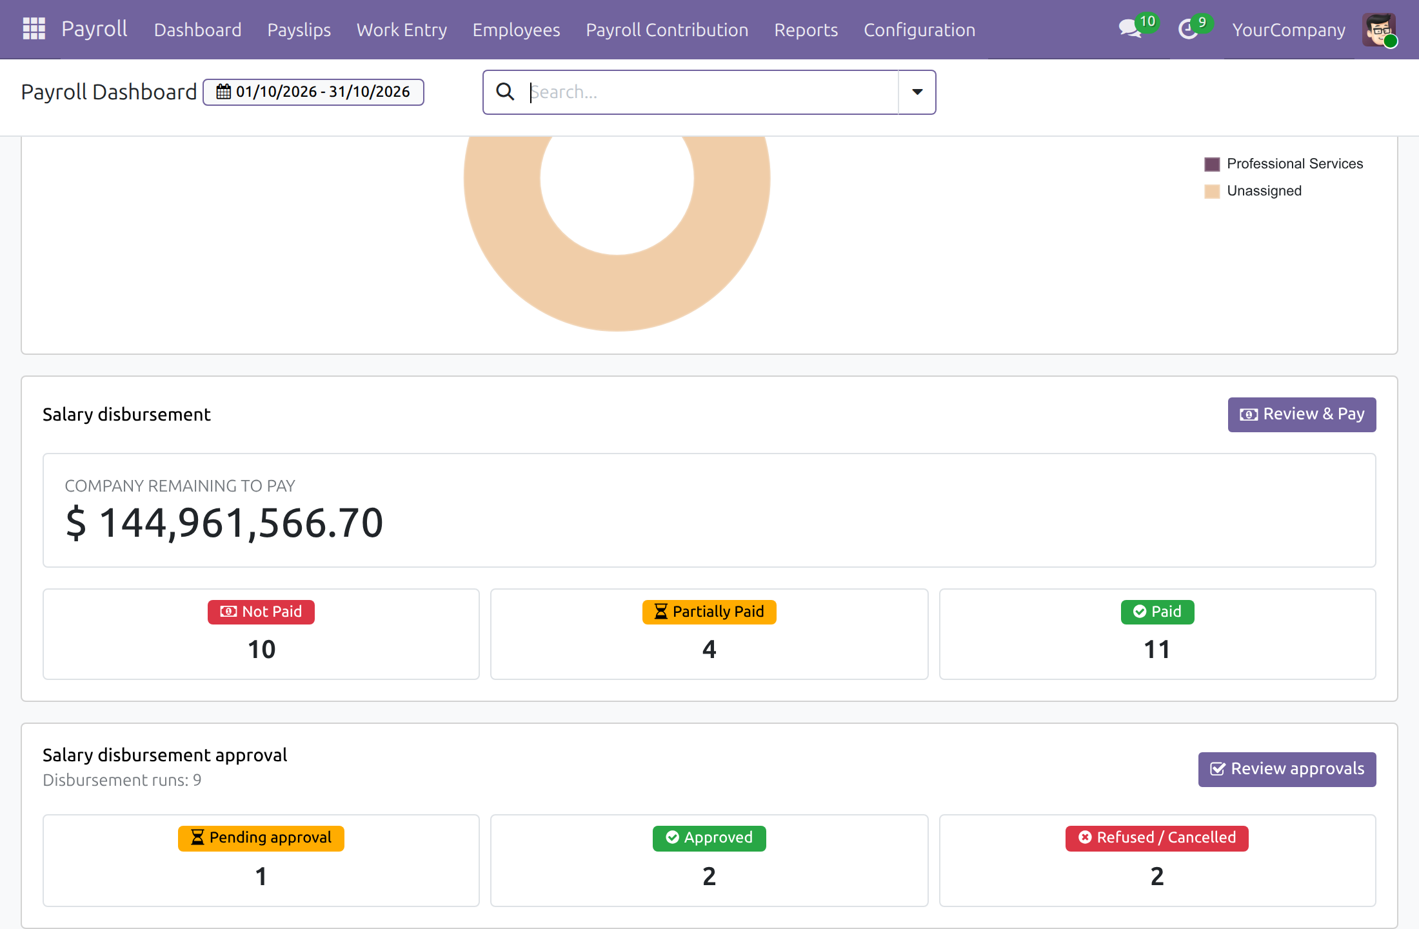Expand the search options dropdown arrow
This screenshot has width=1419, height=929.
(x=917, y=92)
